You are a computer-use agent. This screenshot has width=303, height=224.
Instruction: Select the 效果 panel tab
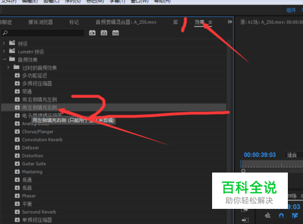click(x=199, y=22)
